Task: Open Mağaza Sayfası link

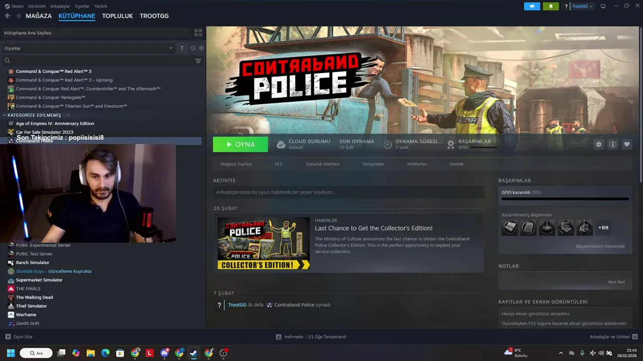Action: (236, 164)
